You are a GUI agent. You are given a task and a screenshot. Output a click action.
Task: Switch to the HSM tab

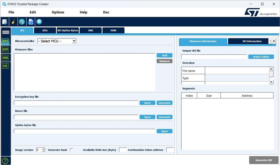coord(114,30)
